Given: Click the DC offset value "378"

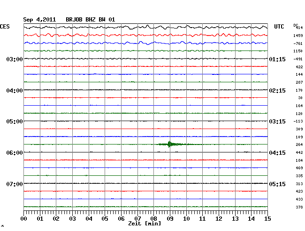Looking at the screenshot, I should tap(299, 207).
